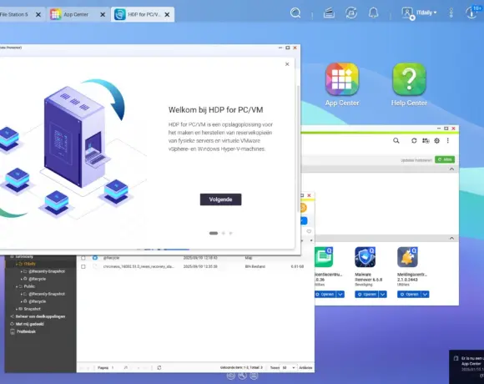This screenshot has height=384, width=484.
Task: Open manual install icon in App Center window
Action: coord(426,141)
